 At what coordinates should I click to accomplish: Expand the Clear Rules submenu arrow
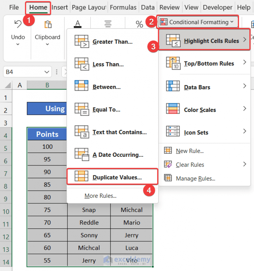coord(244,164)
